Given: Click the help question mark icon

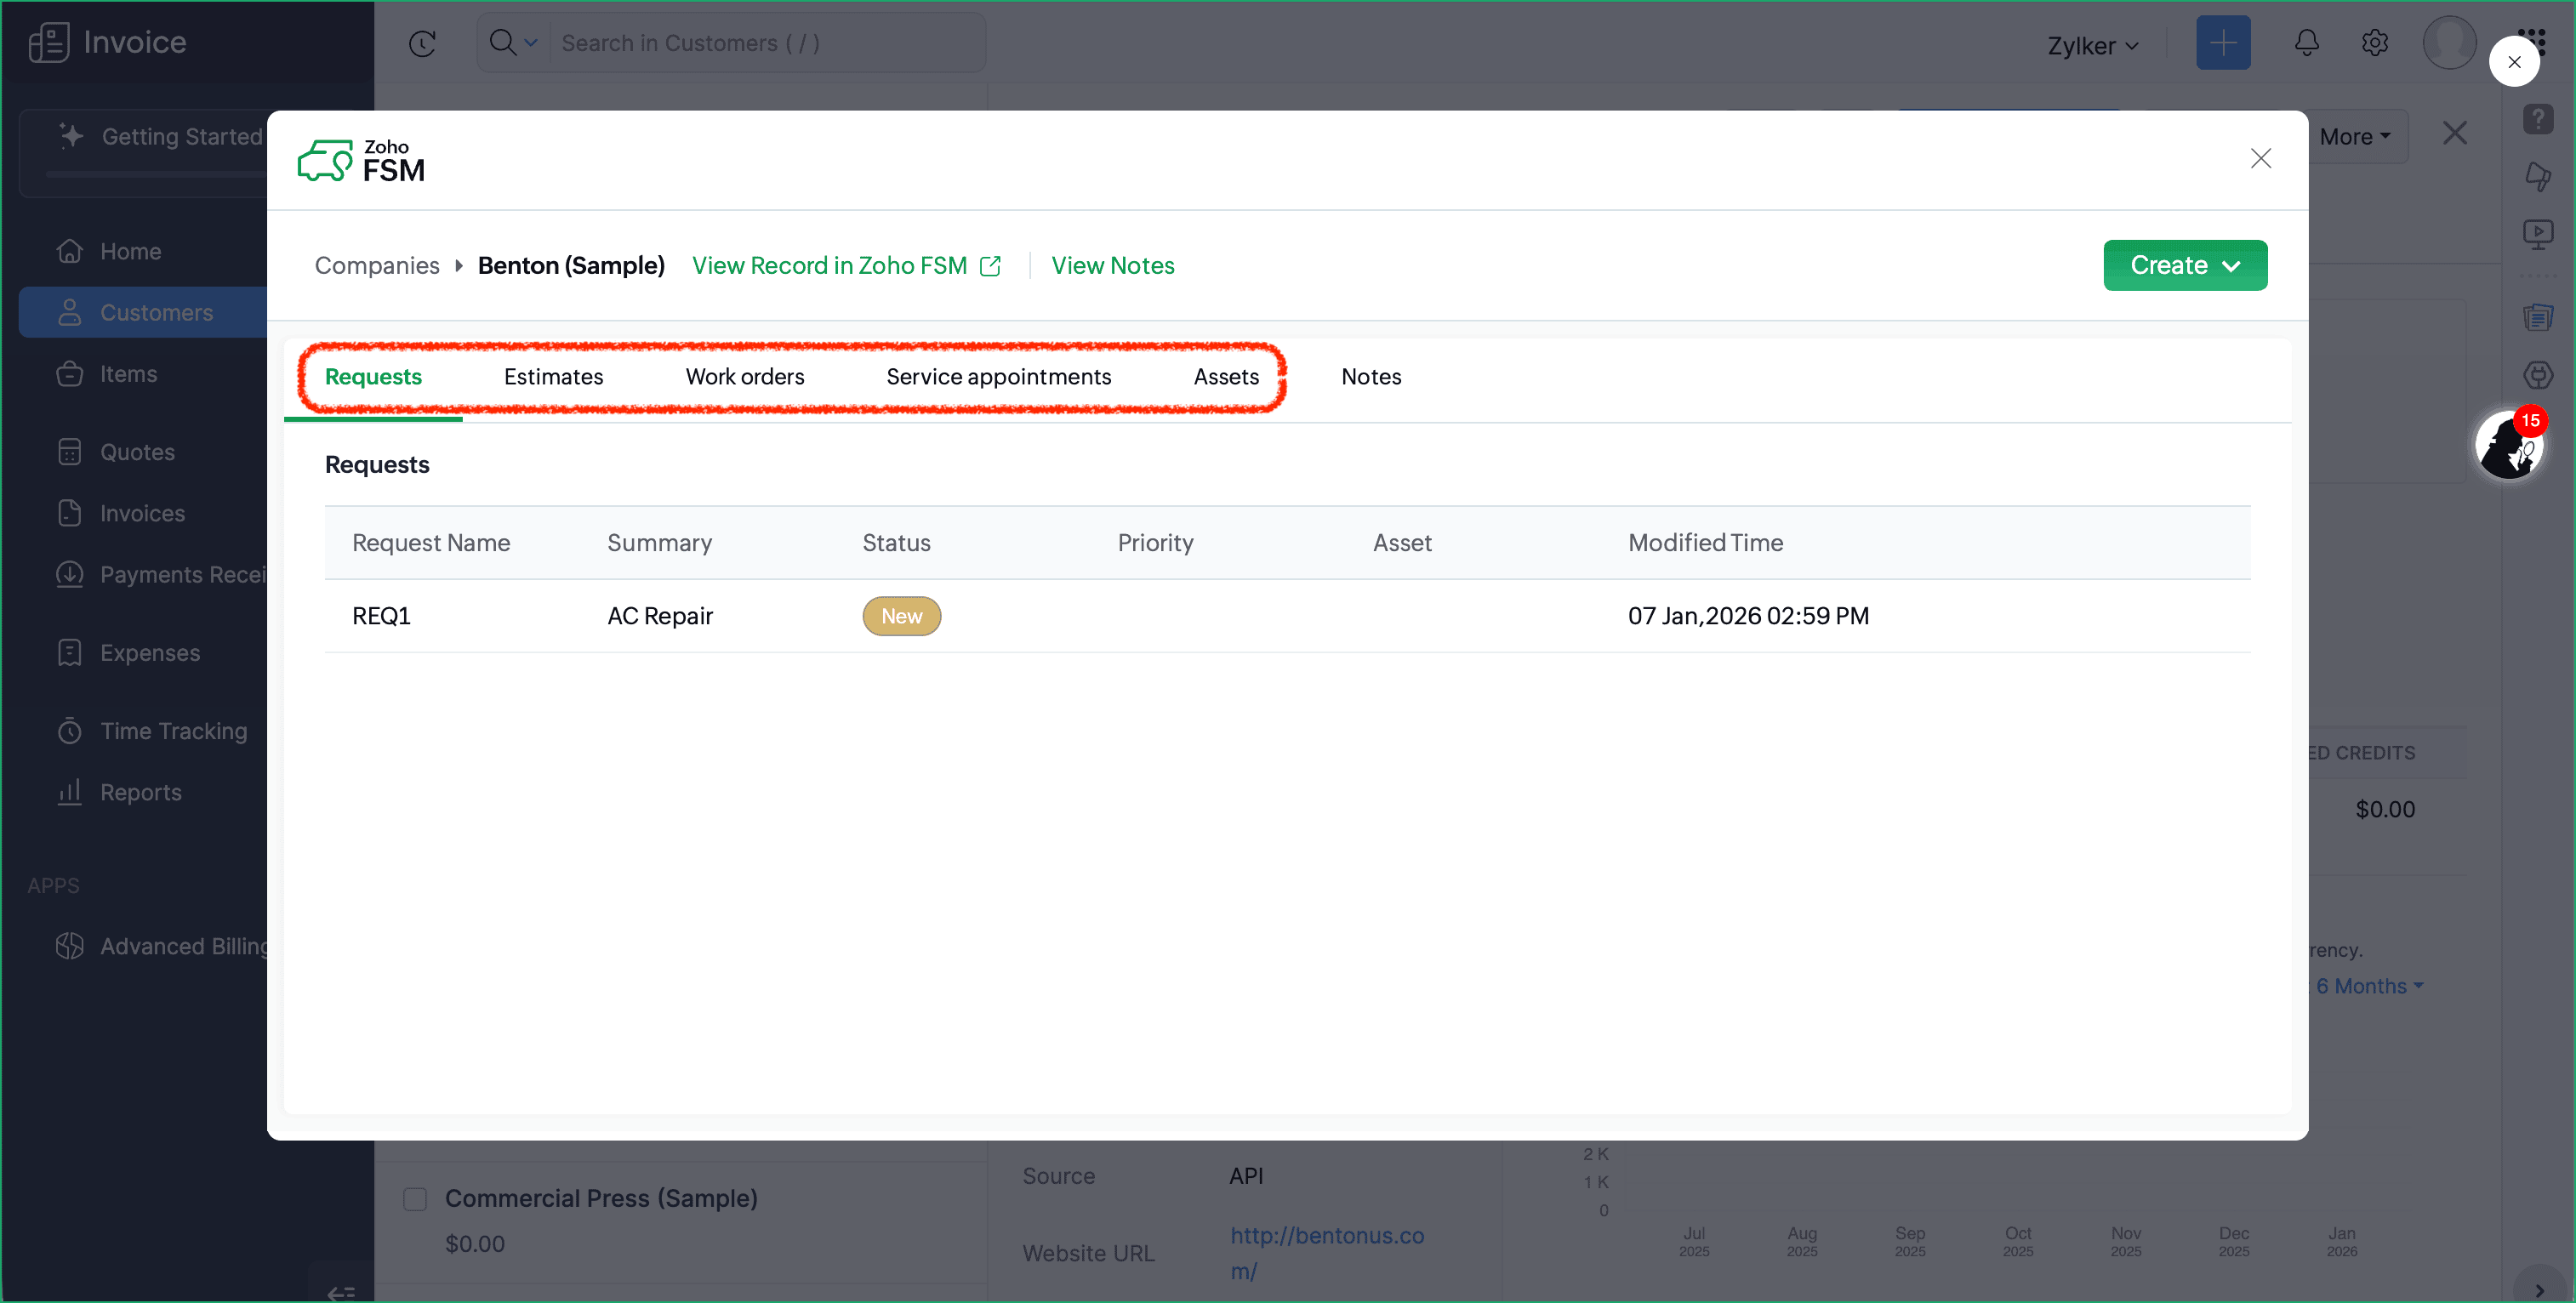Looking at the screenshot, I should pos(2538,119).
